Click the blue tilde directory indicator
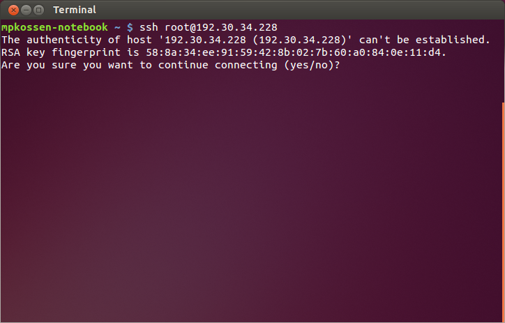 [x=117, y=28]
